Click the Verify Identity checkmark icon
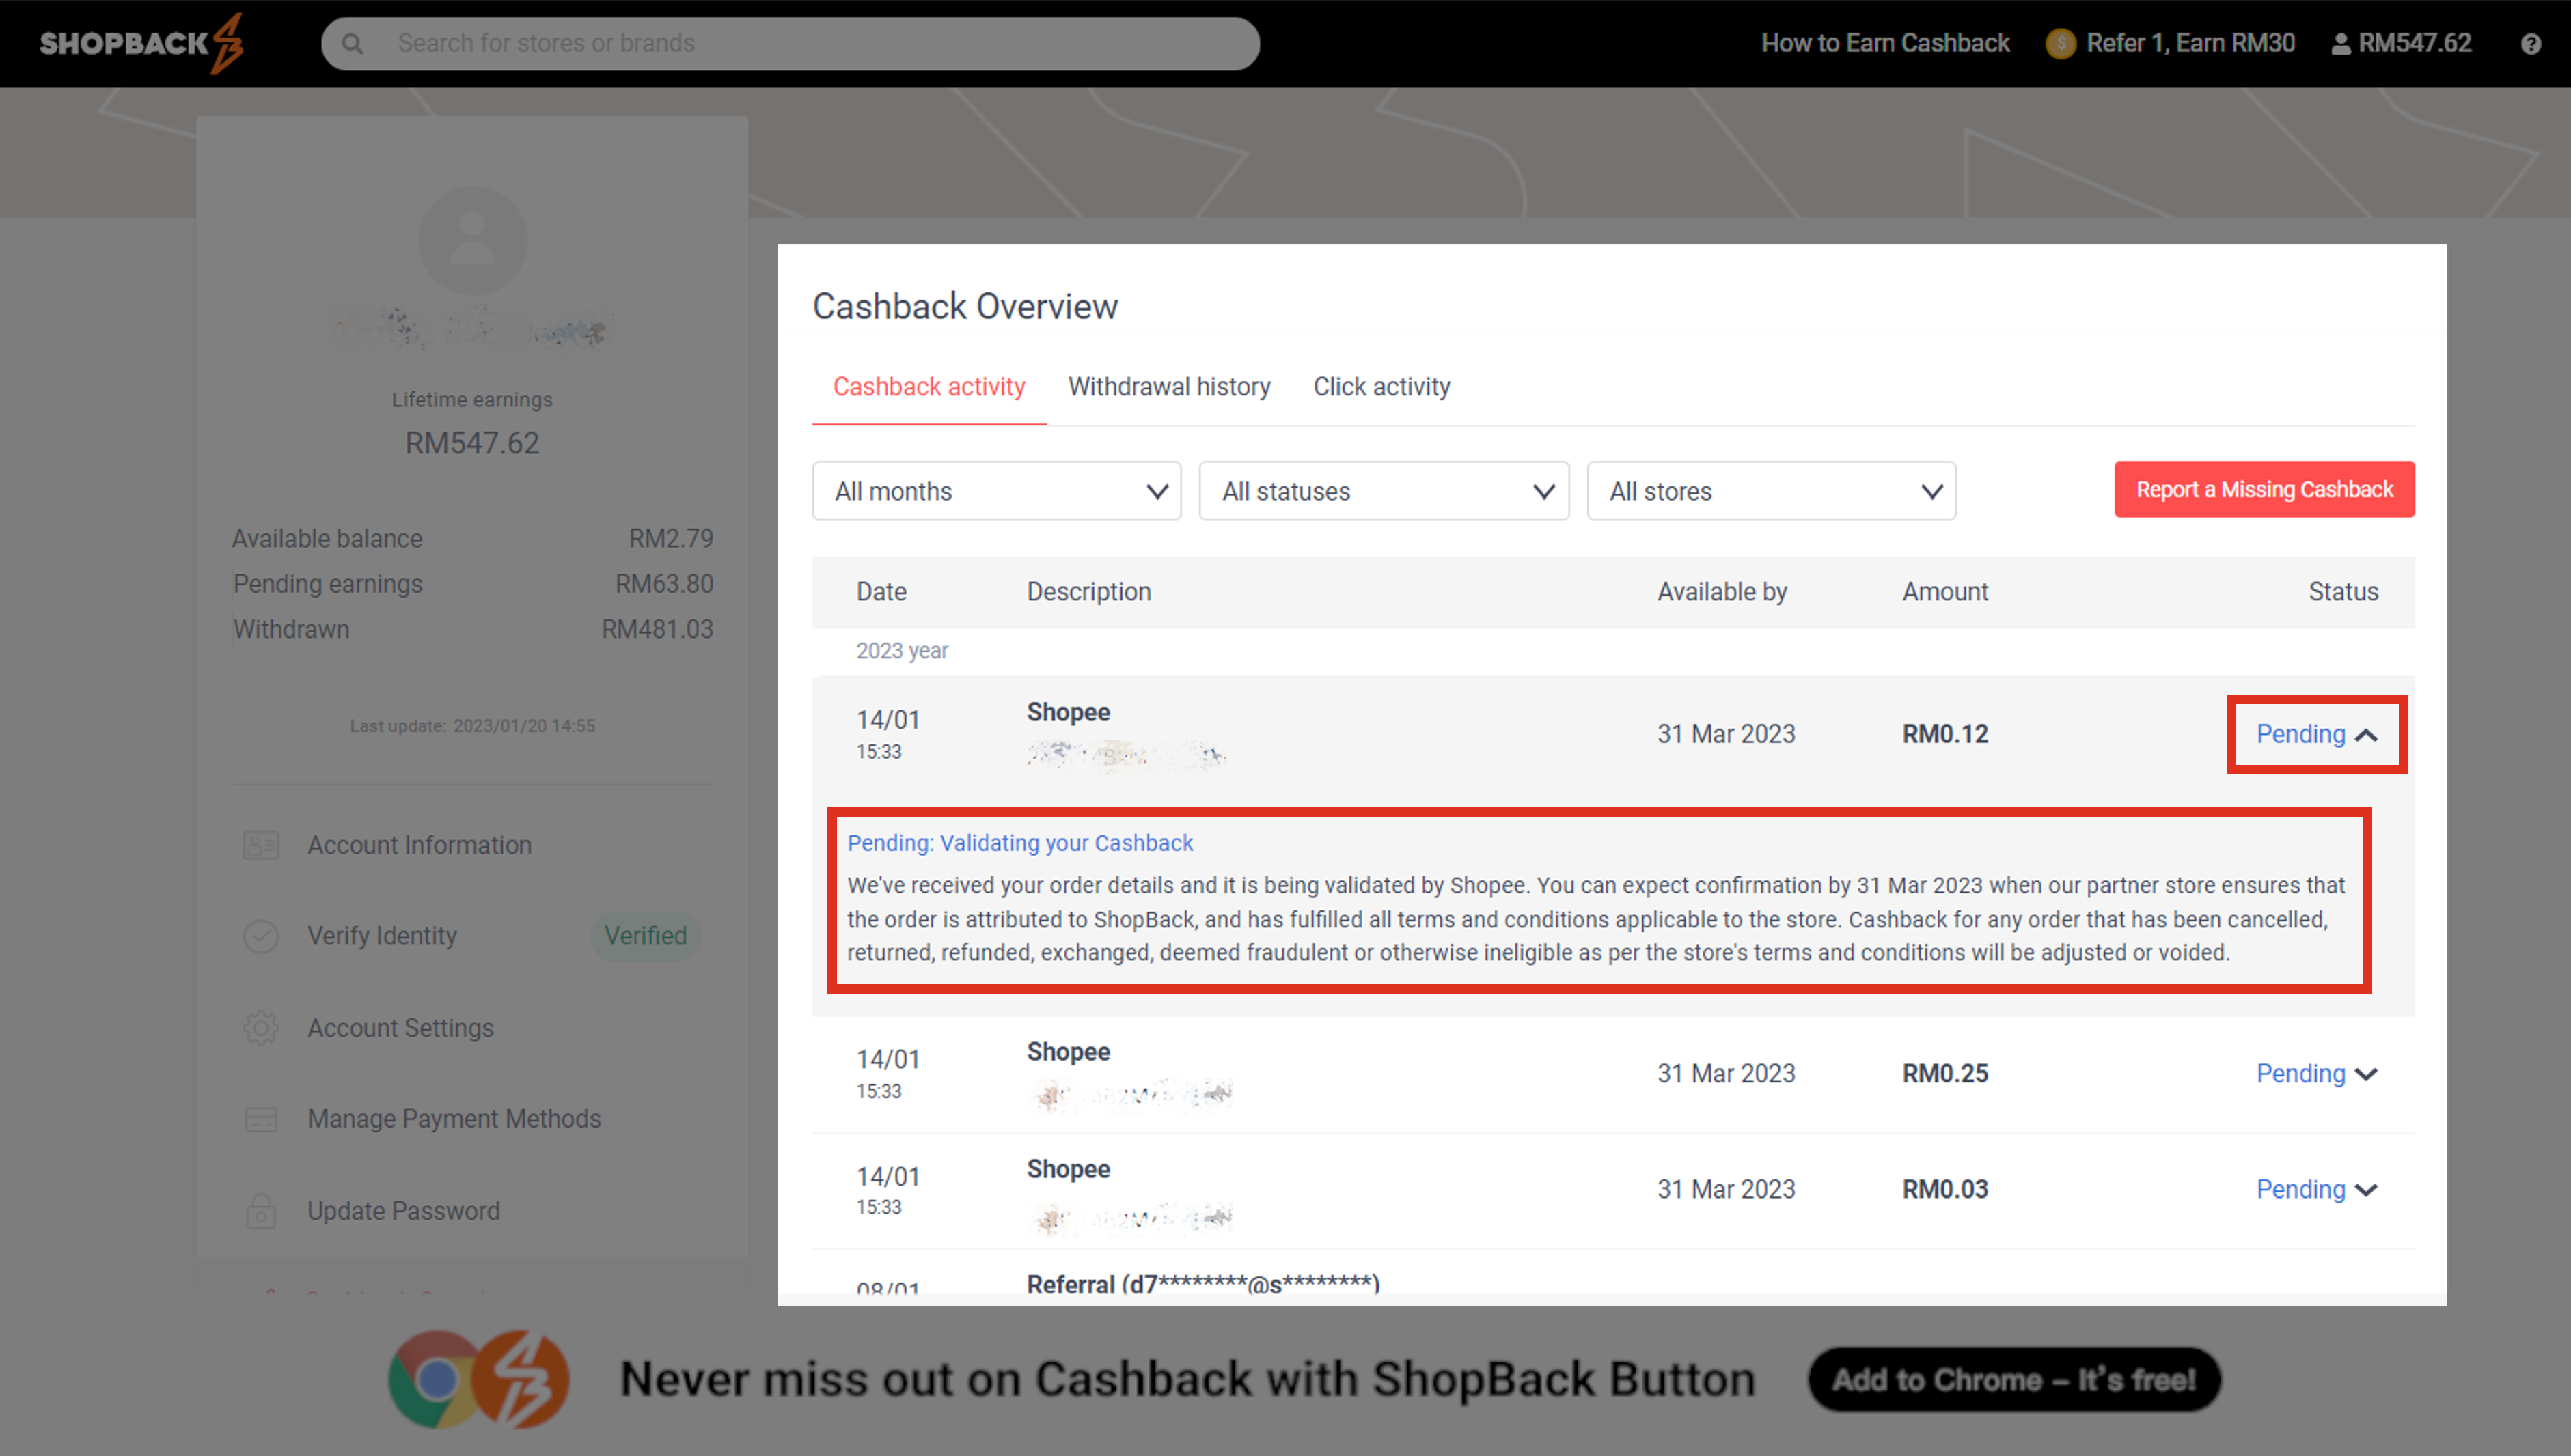The image size is (2571, 1456). (261, 937)
